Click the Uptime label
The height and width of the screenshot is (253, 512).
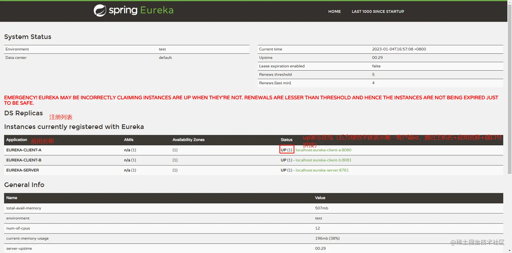point(266,58)
